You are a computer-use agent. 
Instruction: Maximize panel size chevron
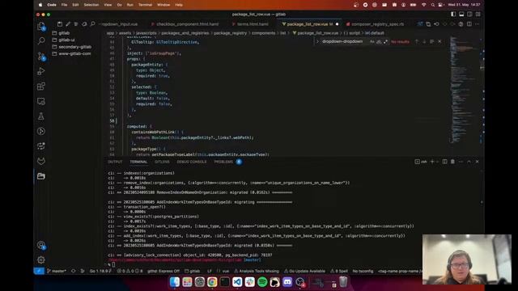469,162
